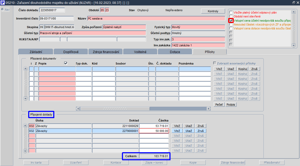Image resolution: width=300 pixels, height=166 pixels.
Task: Switch to the Dotace tab
Action: coord(175,52)
